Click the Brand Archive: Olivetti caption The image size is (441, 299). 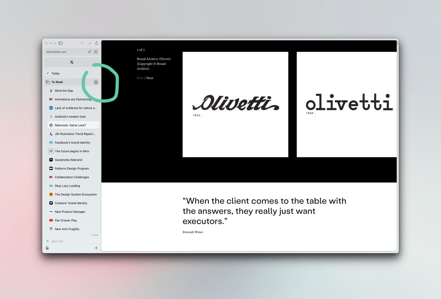click(x=154, y=64)
